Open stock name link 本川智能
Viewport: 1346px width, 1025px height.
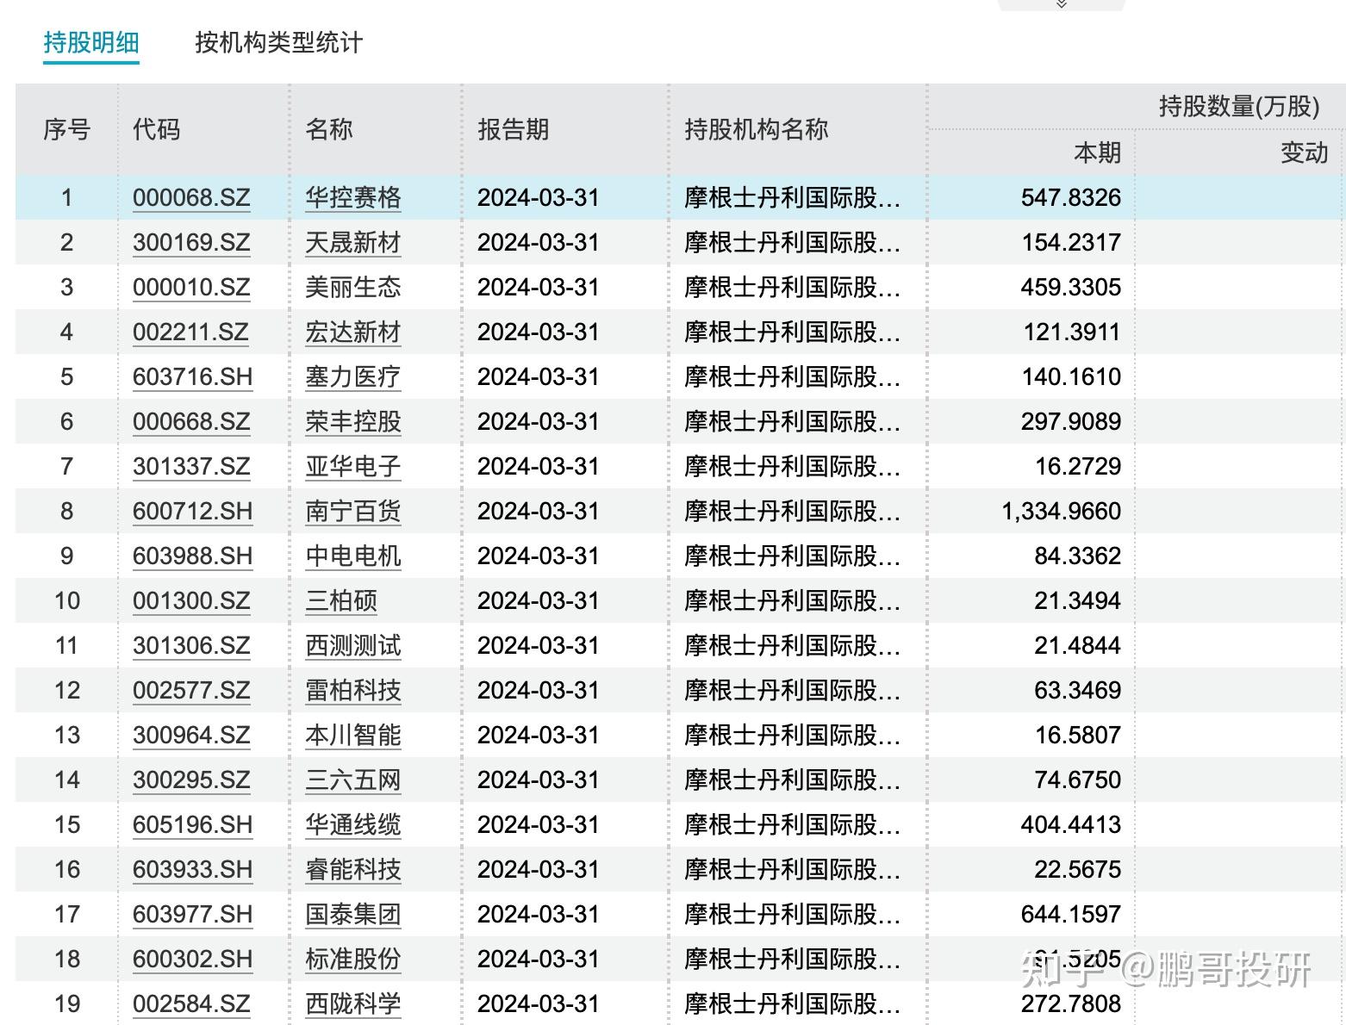(x=353, y=735)
